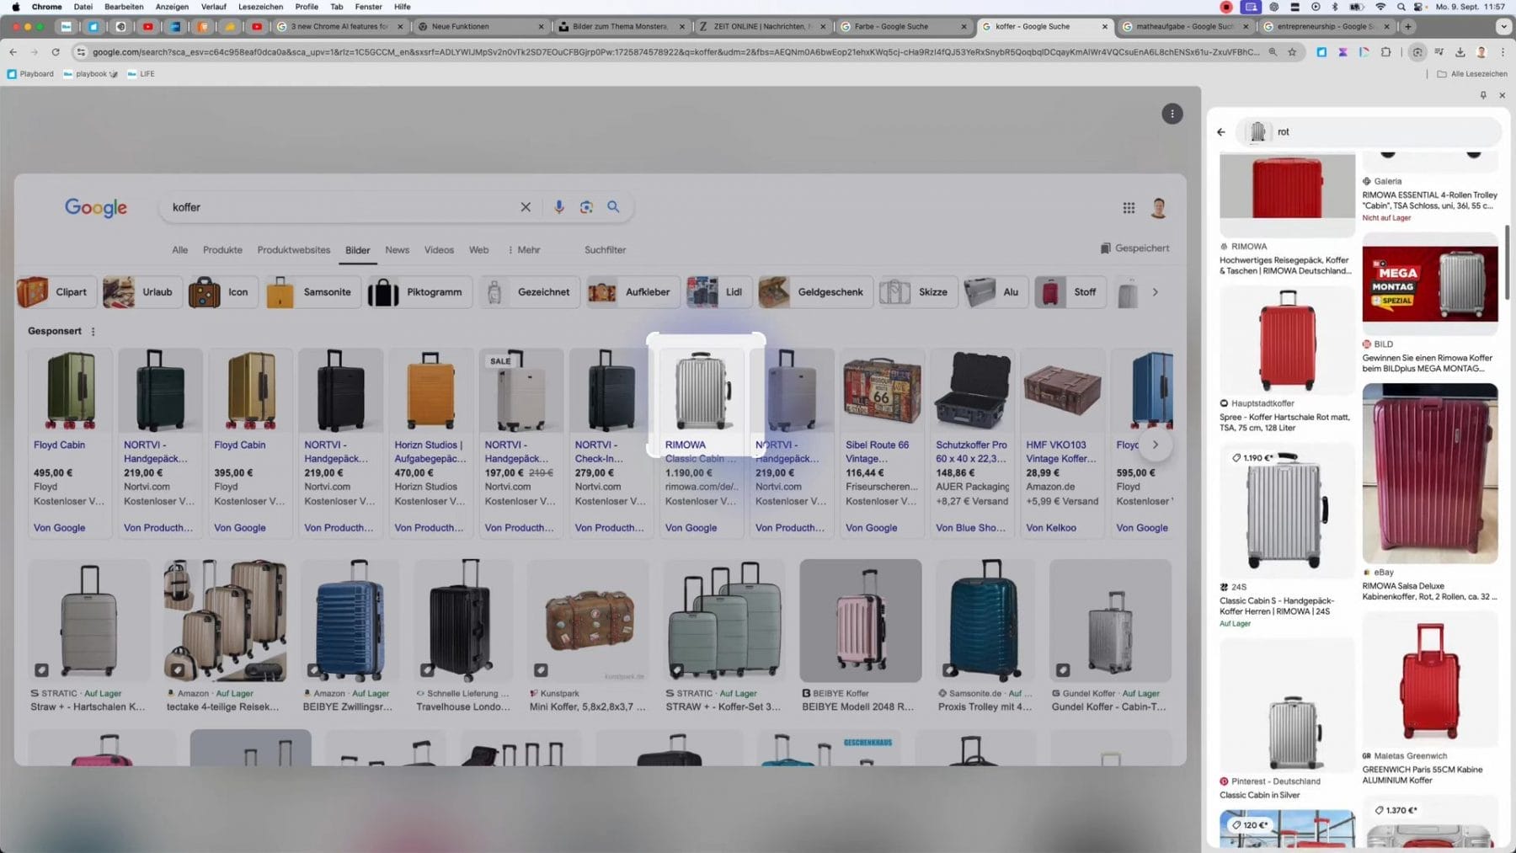This screenshot has height=853, width=1516.
Task: Show more sponsored products with arrow
Action: [x=1156, y=445]
